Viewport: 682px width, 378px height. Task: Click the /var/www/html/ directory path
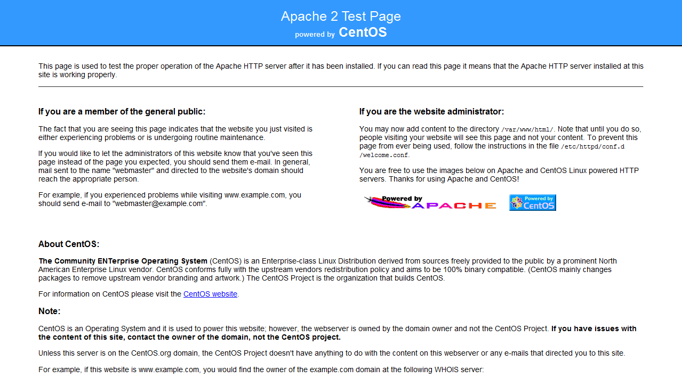[527, 129]
